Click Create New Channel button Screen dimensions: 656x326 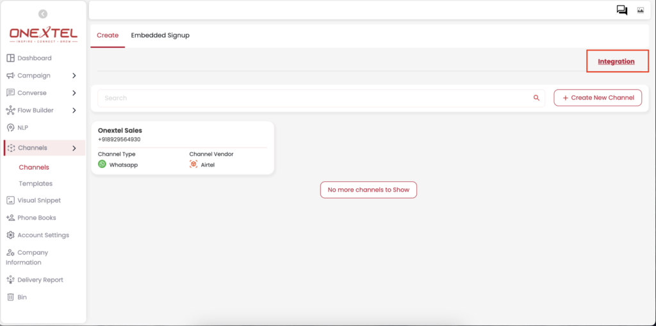pos(598,97)
